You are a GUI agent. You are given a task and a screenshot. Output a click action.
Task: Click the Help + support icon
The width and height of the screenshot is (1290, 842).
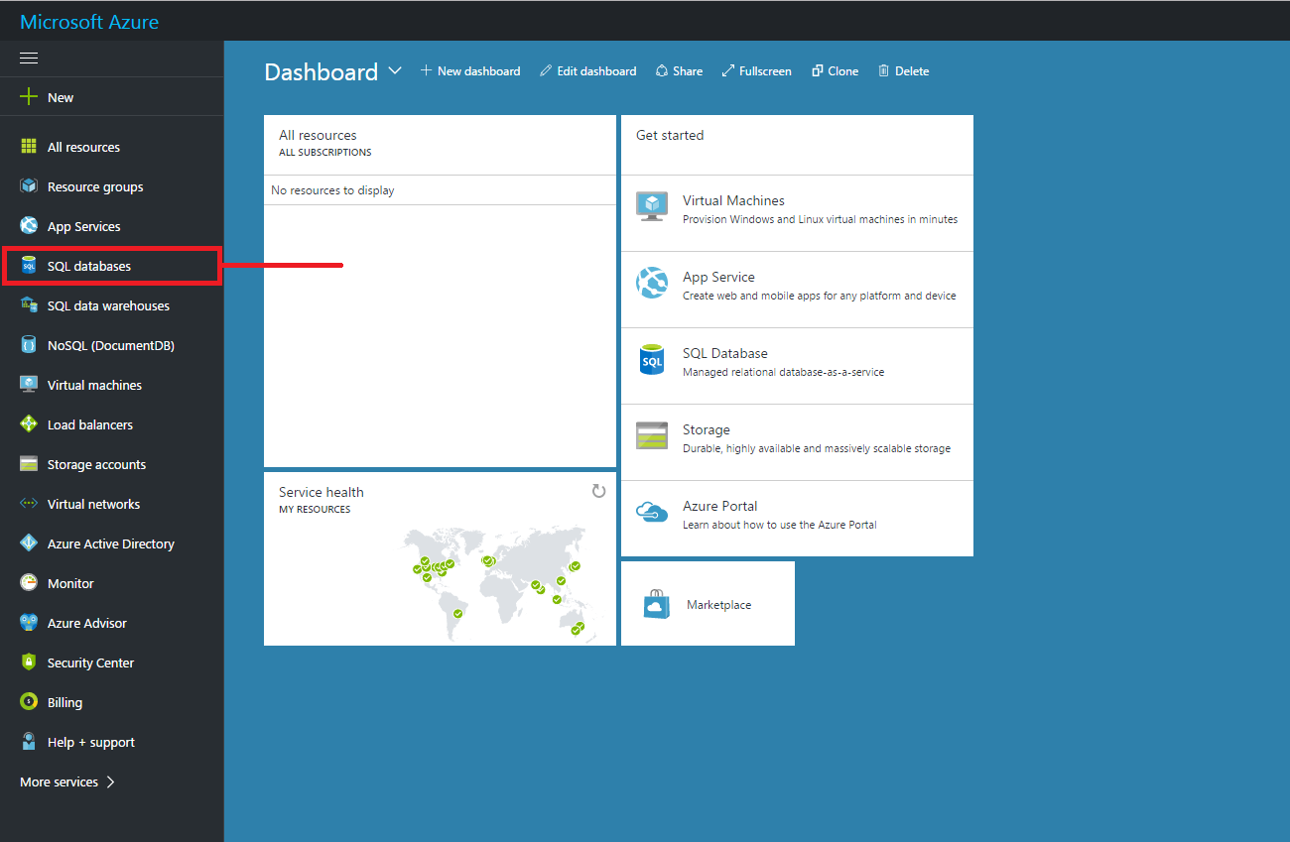pyautogui.click(x=29, y=742)
